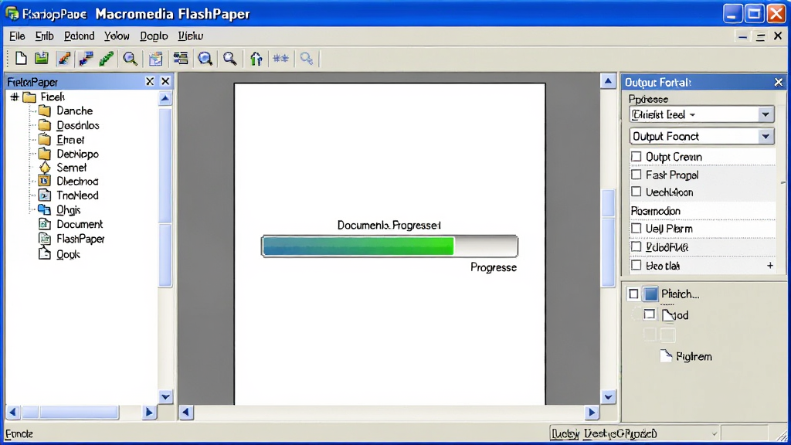Click document view scroll-down arrow
Image resolution: width=791 pixels, height=445 pixels.
608,396
